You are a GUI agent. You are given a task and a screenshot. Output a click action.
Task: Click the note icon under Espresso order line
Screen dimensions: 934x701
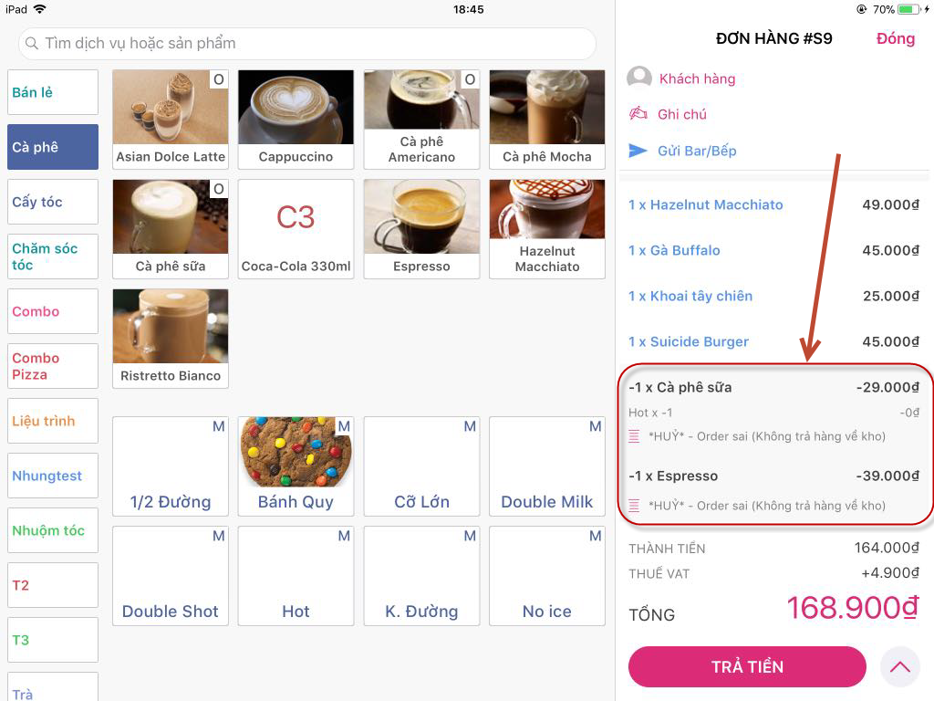pyautogui.click(x=634, y=506)
